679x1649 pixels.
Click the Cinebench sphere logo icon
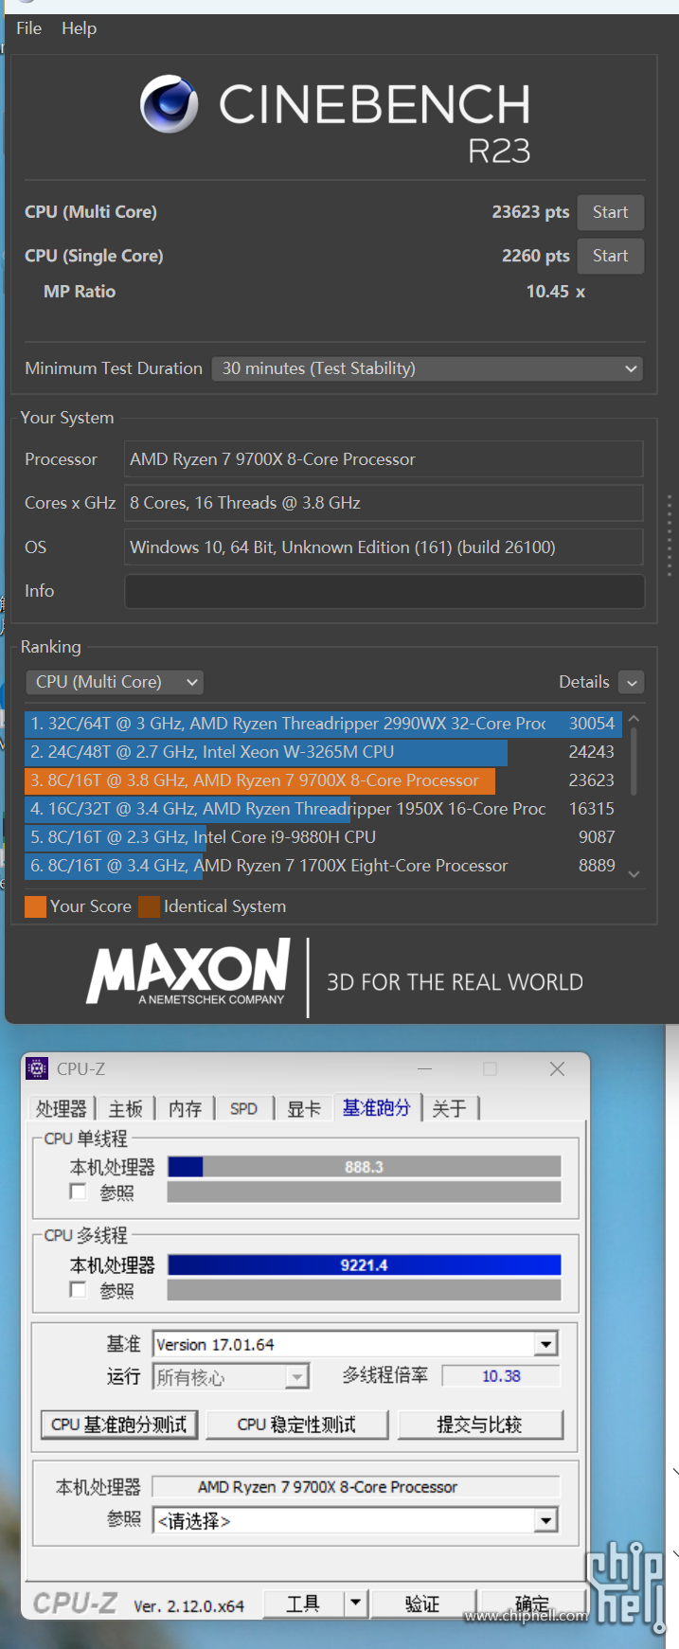(x=170, y=104)
